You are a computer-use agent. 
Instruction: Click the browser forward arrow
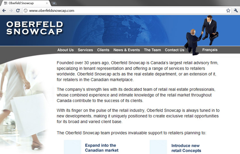[x=11, y=11]
